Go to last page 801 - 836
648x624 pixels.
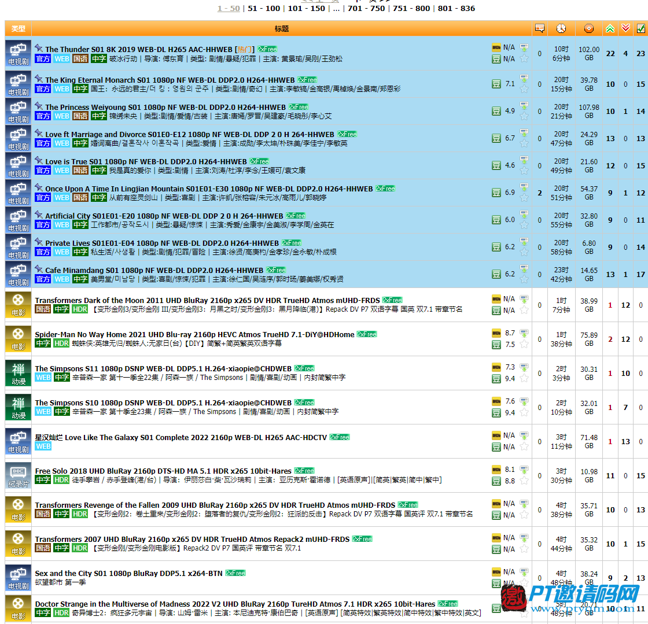tap(456, 8)
